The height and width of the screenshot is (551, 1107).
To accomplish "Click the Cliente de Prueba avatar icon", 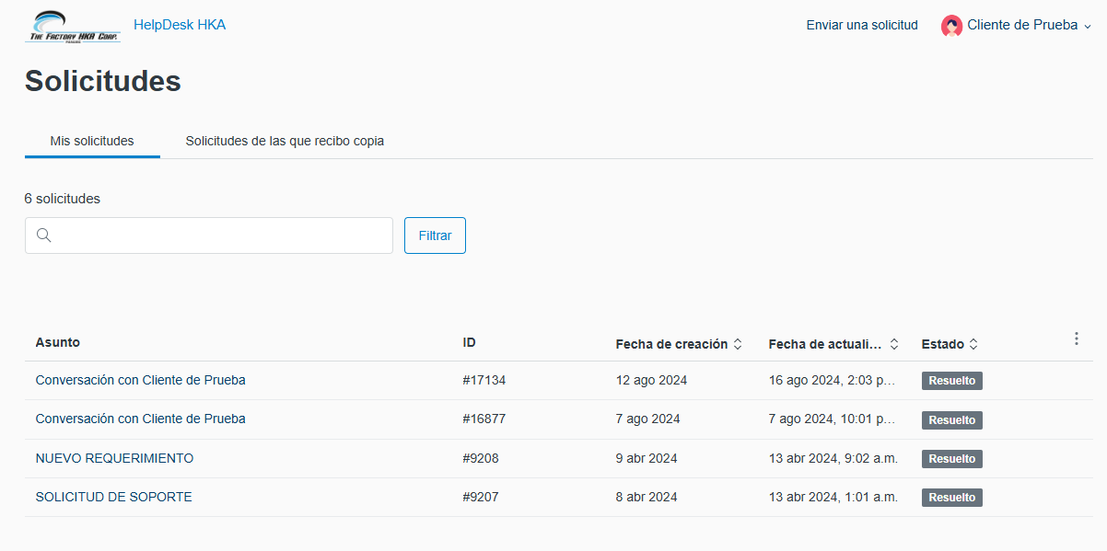I will [951, 26].
